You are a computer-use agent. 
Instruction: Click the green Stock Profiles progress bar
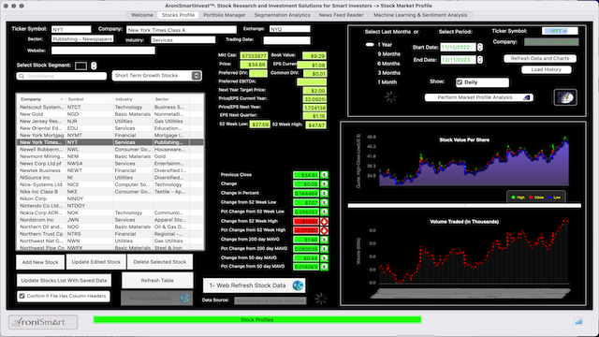[257, 319]
